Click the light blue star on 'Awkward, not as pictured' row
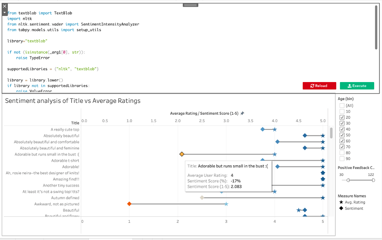Screen dimensions: 382x240 (x=226, y=204)
